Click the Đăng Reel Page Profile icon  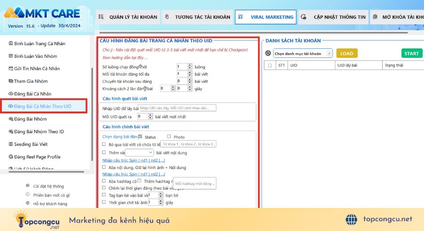click(x=11, y=157)
